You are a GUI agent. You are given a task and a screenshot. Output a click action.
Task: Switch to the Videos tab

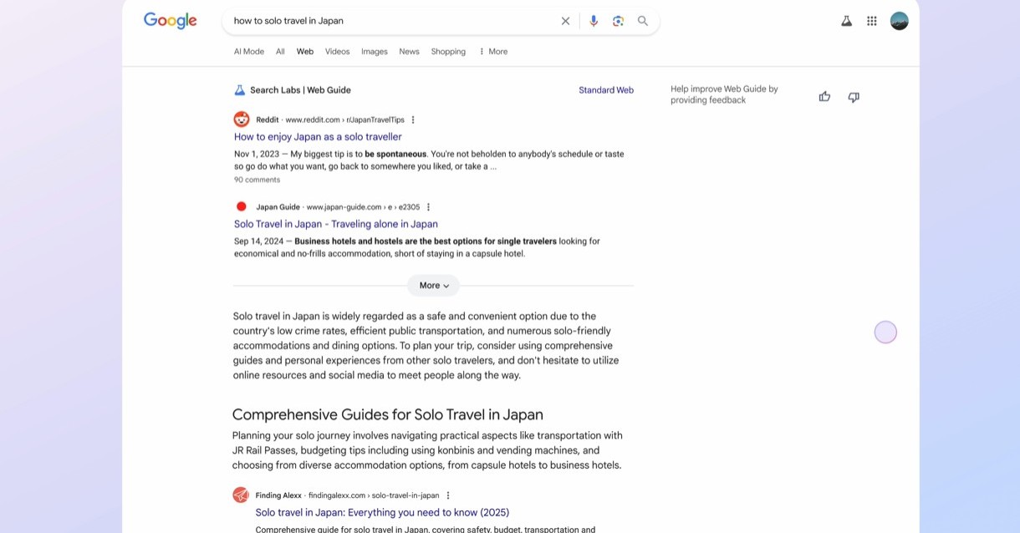[337, 52]
